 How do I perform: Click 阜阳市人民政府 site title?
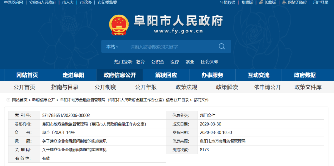[178, 21]
